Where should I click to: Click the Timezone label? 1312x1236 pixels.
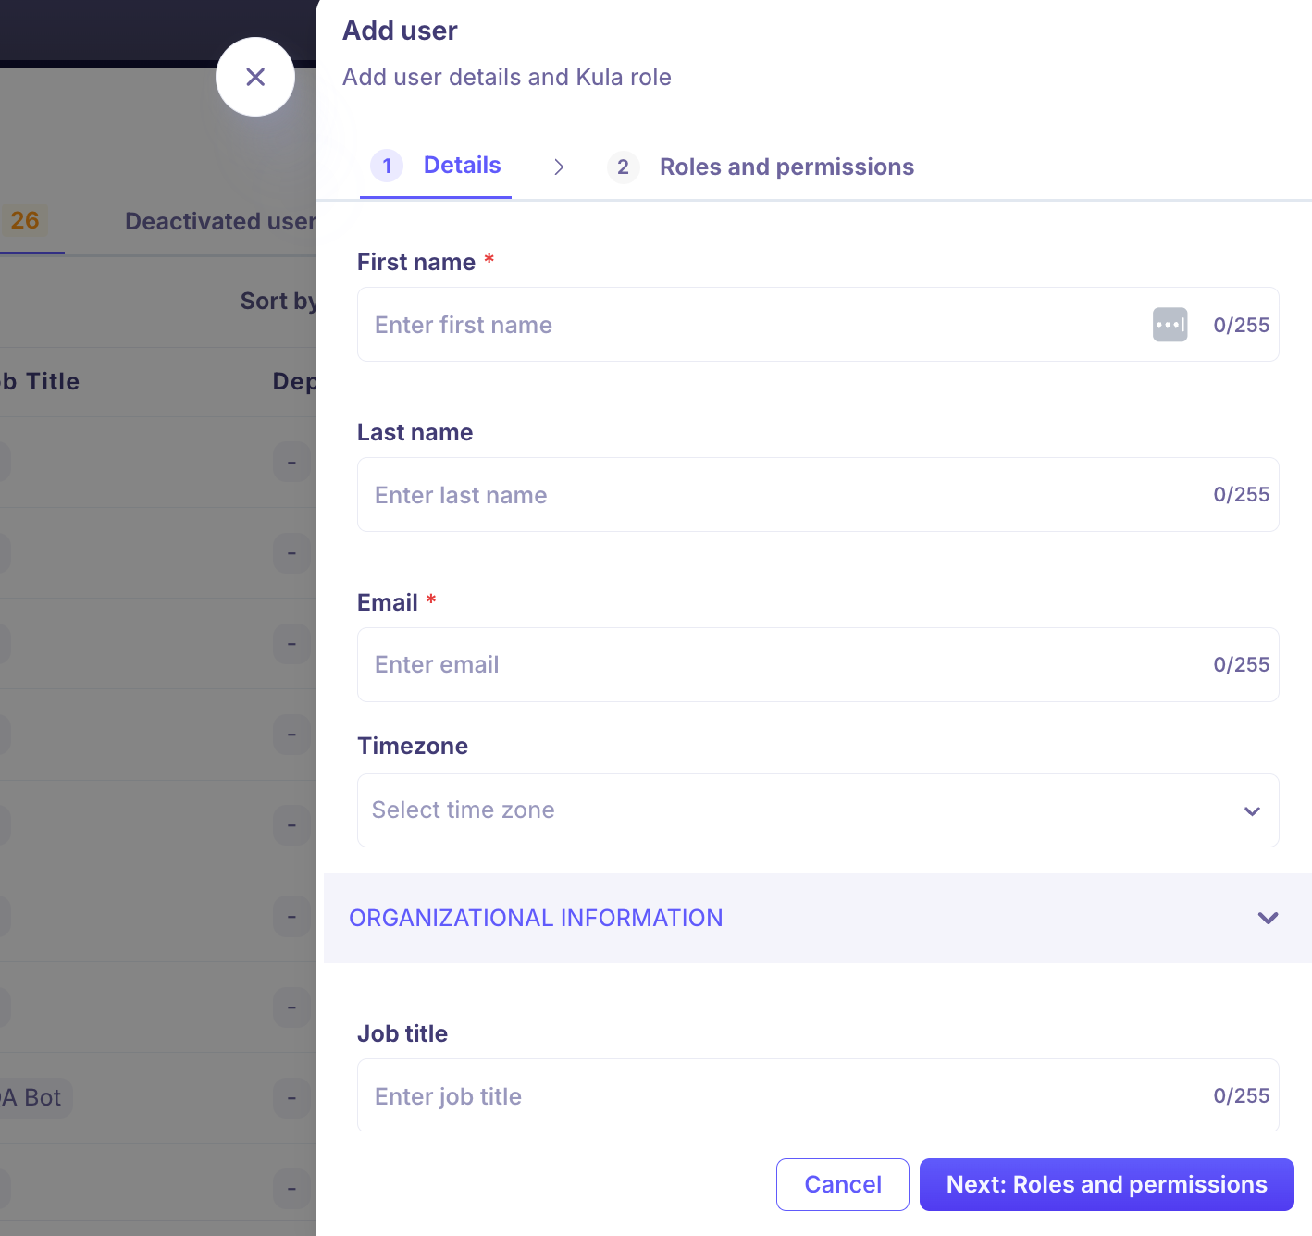tap(413, 746)
